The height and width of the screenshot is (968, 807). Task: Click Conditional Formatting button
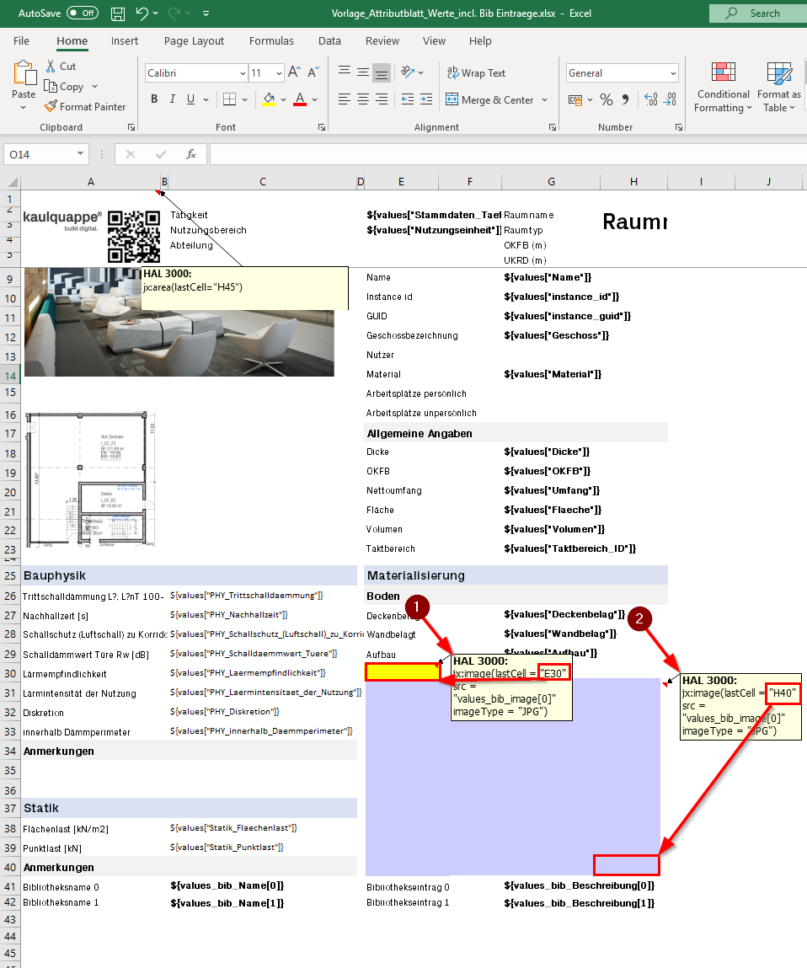click(x=723, y=87)
